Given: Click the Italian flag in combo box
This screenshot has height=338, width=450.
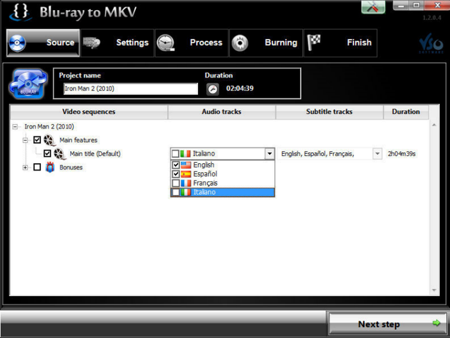Looking at the screenshot, I should click(185, 154).
